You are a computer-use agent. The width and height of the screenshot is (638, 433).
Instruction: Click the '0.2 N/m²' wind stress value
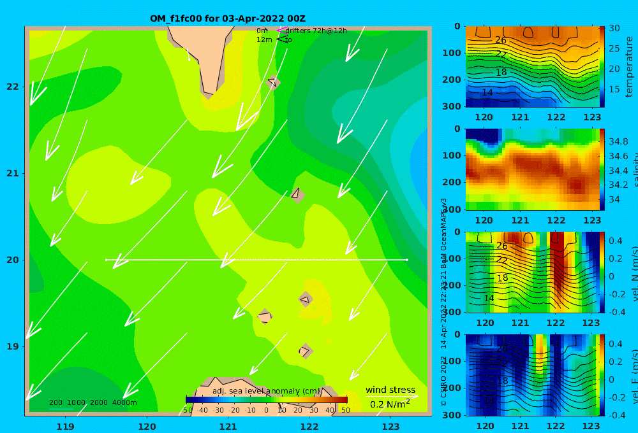click(390, 404)
